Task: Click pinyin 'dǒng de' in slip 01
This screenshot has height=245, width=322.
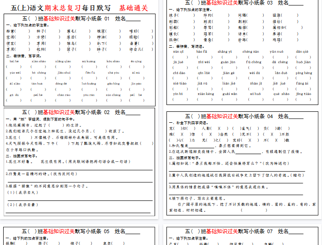Action: (x=61, y=84)
